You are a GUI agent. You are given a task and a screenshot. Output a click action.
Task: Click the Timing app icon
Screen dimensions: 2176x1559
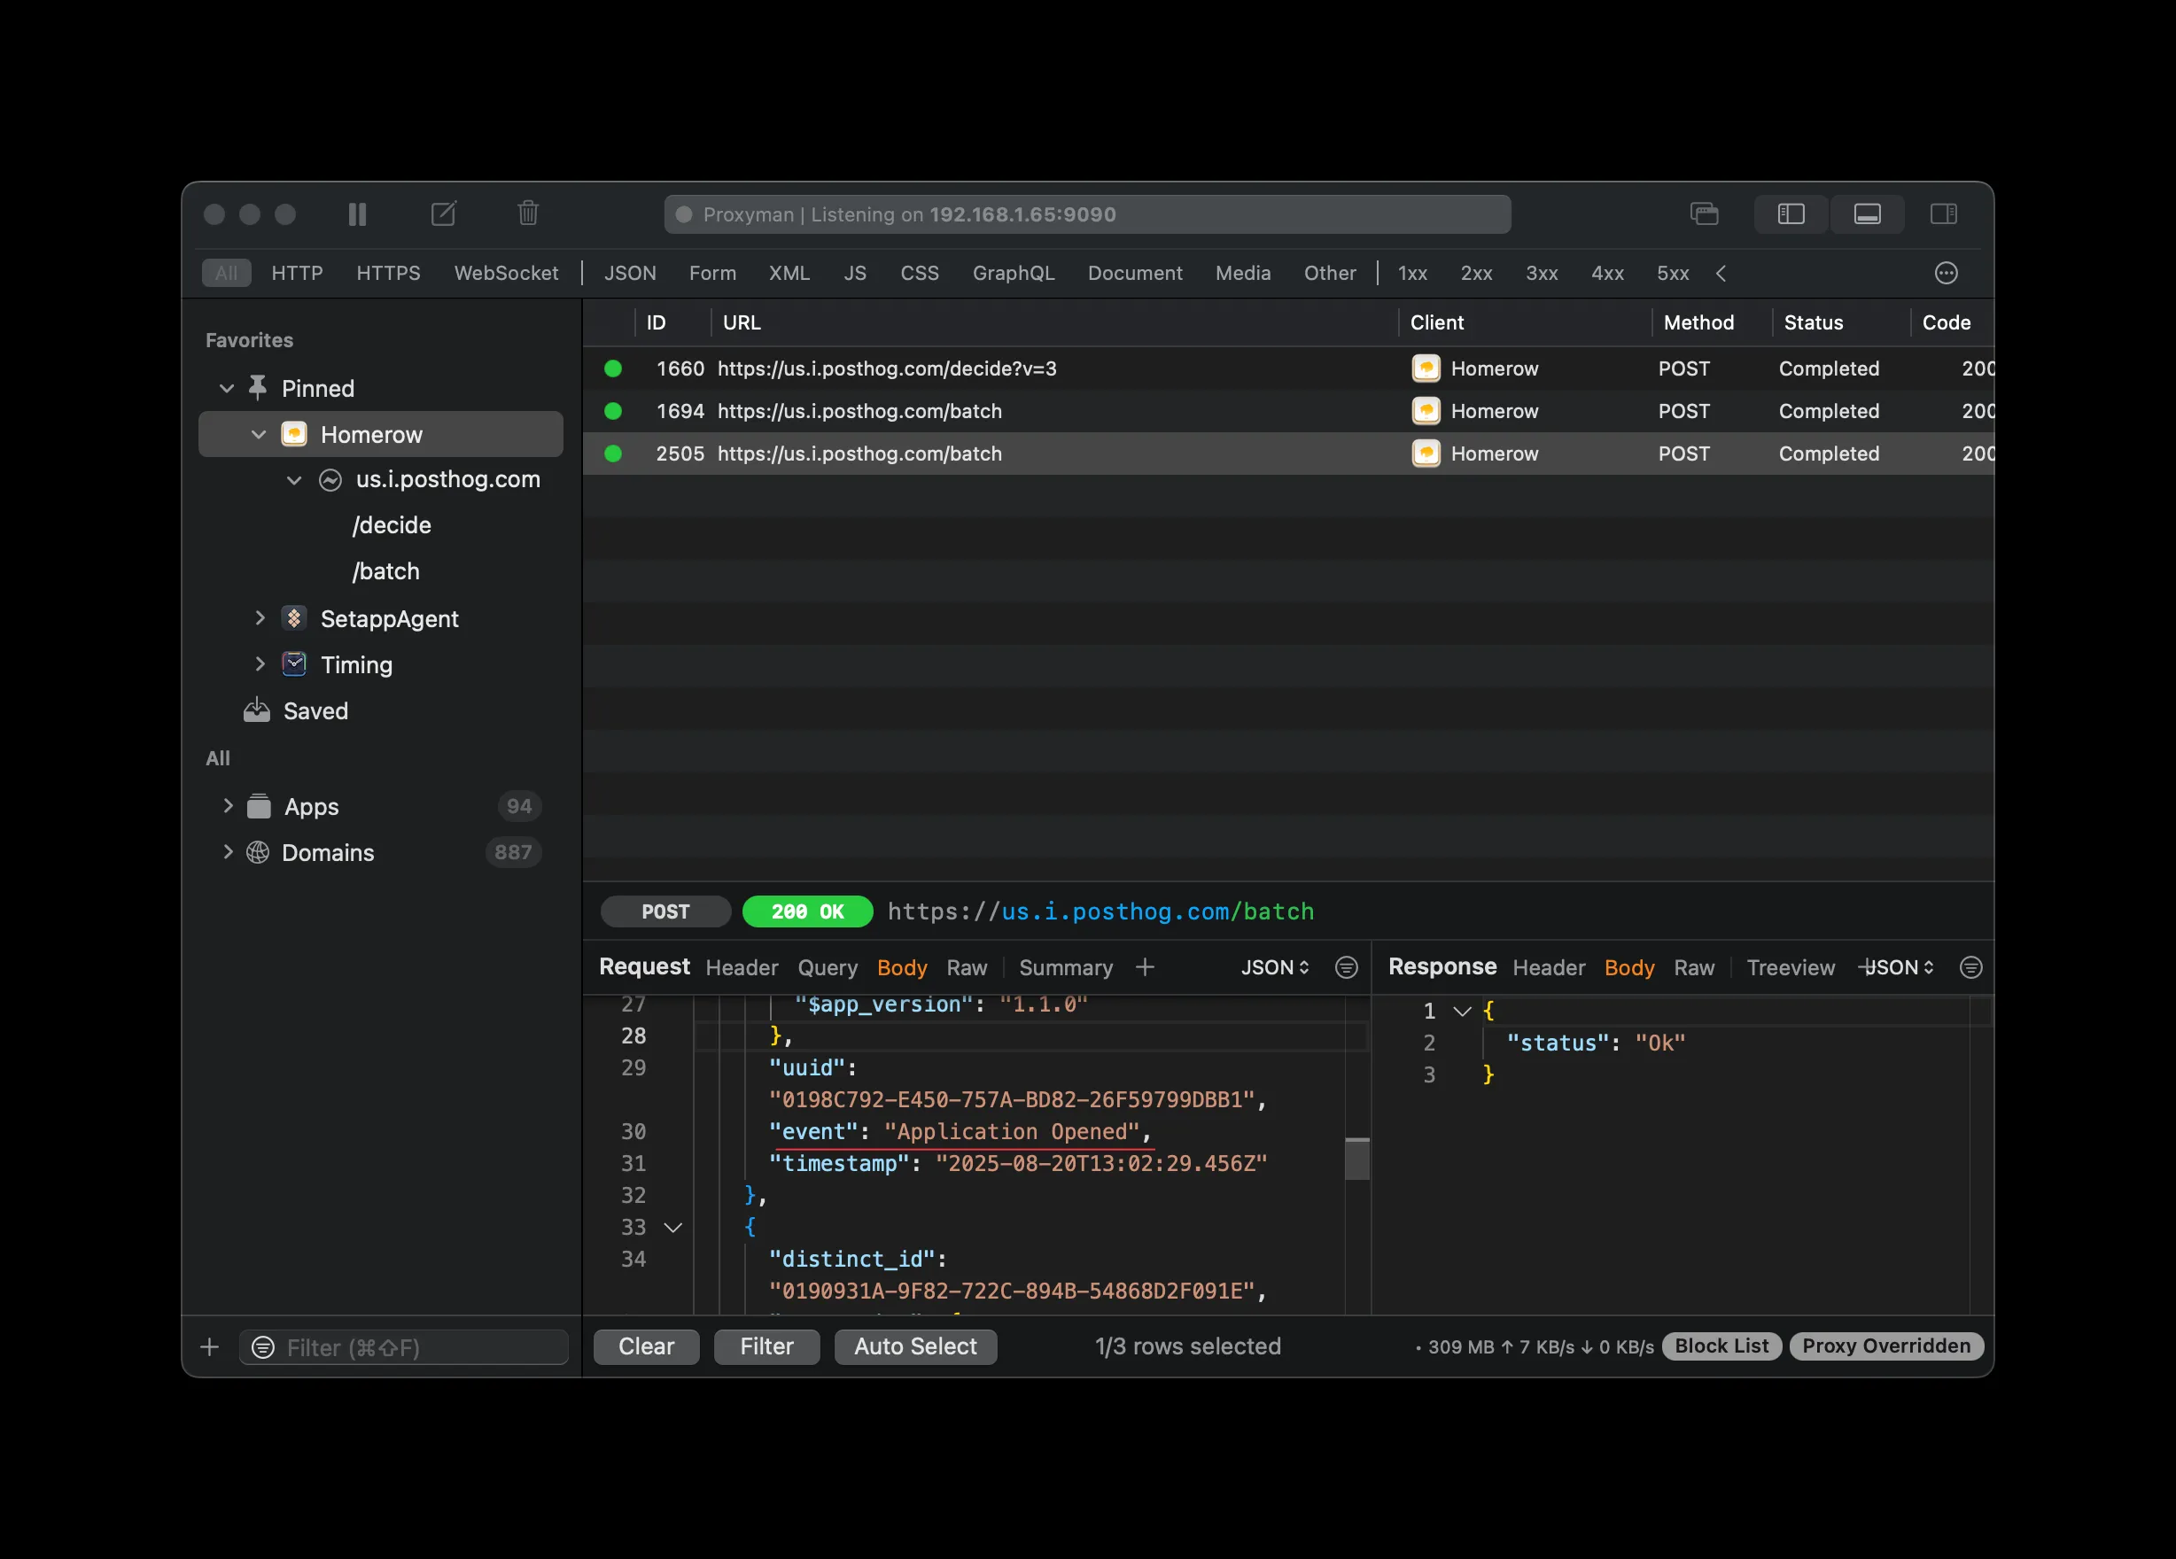293,663
